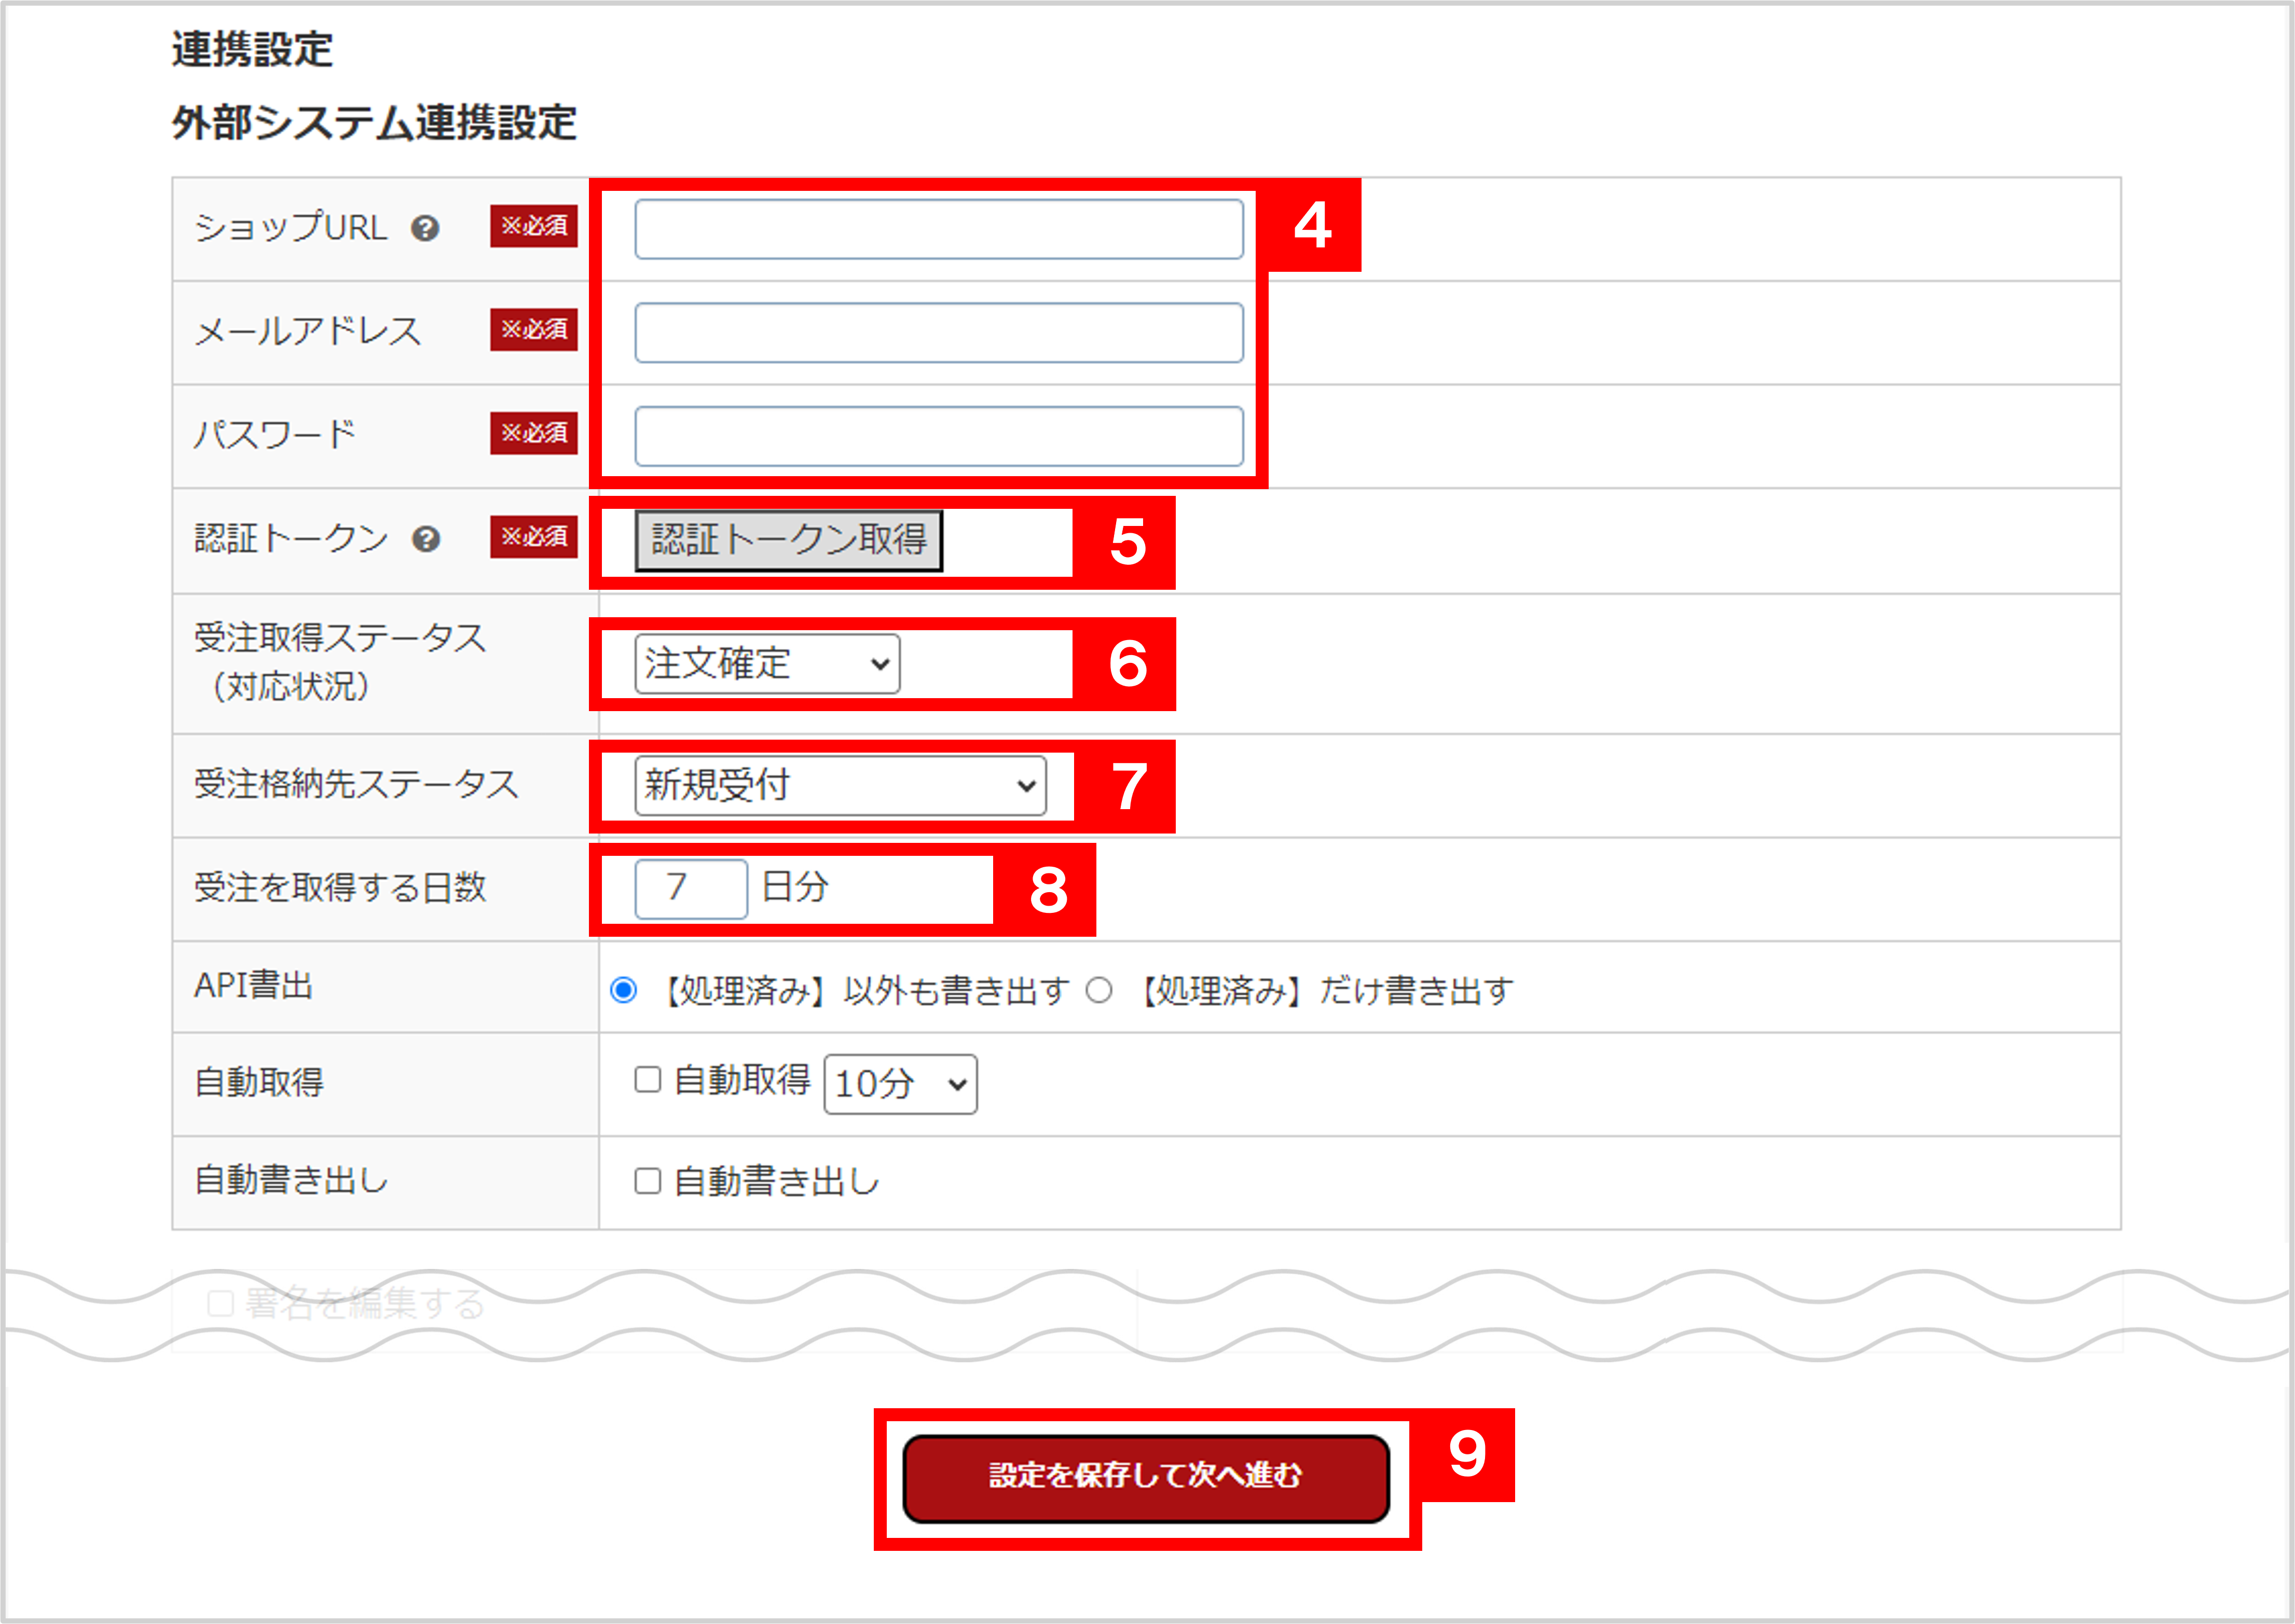Click the 日分 days input field
The height and width of the screenshot is (1624, 2295).
pyautogui.click(x=690, y=889)
